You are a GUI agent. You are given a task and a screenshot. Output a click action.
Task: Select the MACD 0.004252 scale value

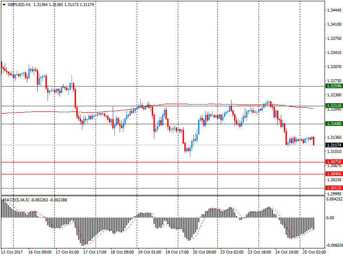(334, 199)
